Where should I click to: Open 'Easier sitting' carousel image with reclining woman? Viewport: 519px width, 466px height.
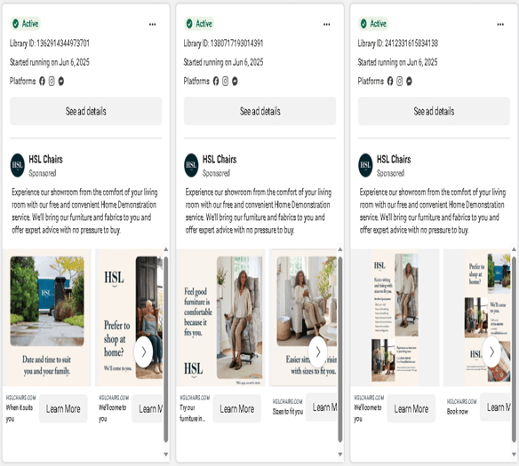coord(303,317)
